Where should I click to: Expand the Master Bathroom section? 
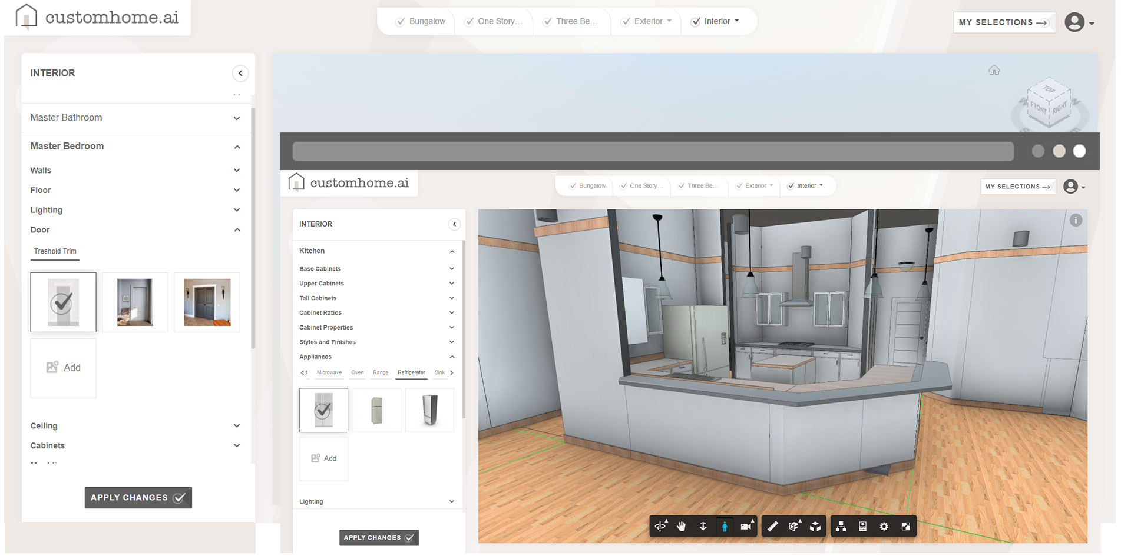pyautogui.click(x=136, y=118)
